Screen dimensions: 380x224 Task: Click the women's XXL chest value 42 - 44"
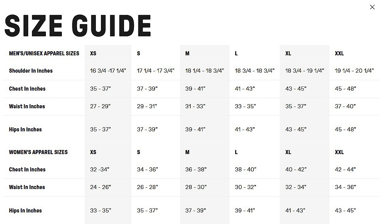point(345,169)
